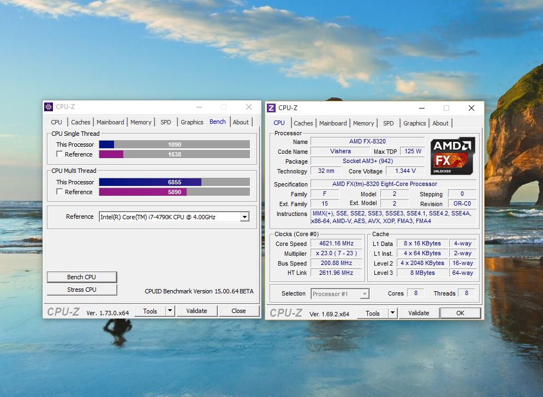Open Memory tab in right CPU-Z window
The image size is (543, 397).
pyautogui.click(x=363, y=123)
